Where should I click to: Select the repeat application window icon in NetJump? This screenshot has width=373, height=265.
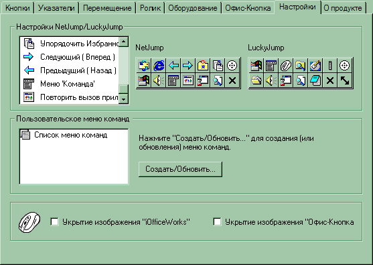point(188,81)
